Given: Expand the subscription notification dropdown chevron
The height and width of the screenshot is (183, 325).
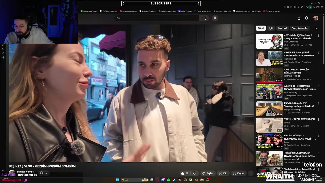Looking at the screenshot, I should (46, 173).
